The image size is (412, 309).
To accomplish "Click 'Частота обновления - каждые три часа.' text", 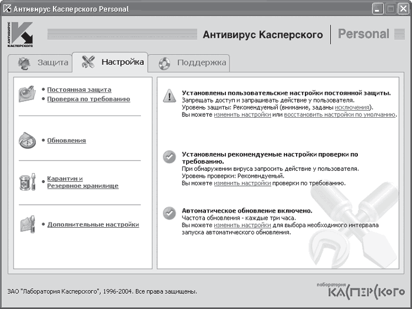I will (x=239, y=218).
